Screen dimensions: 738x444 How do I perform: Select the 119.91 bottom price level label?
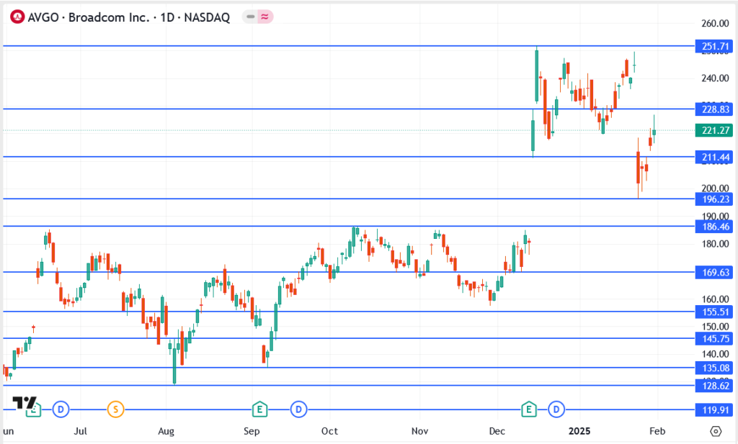click(x=713, y=410)
